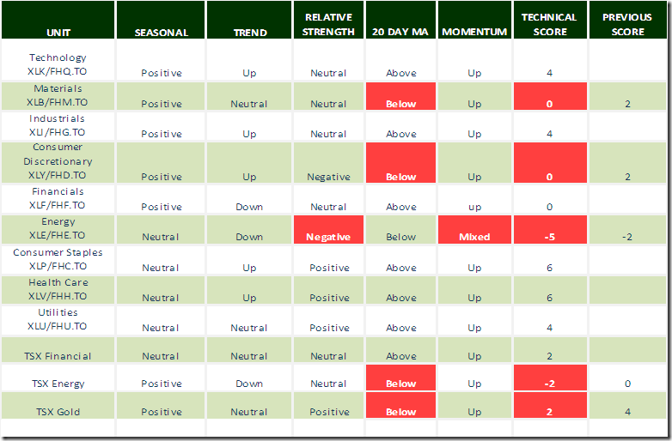Image resolution: width=672 pixels, height=441 pixels.
Task: Click the 20 DAY MA header
Action: point(400,33)
